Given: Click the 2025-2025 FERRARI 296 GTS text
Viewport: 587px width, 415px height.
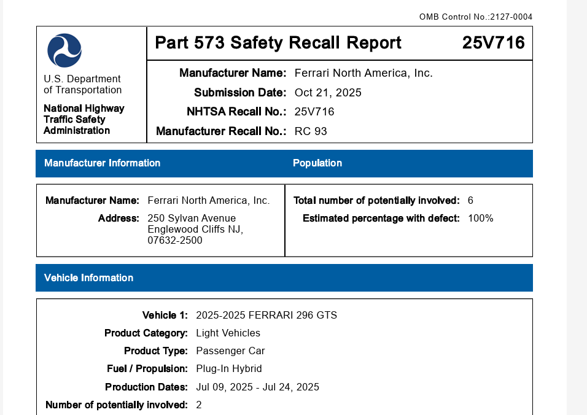Looking at the screenshot, I should (266, 316).
